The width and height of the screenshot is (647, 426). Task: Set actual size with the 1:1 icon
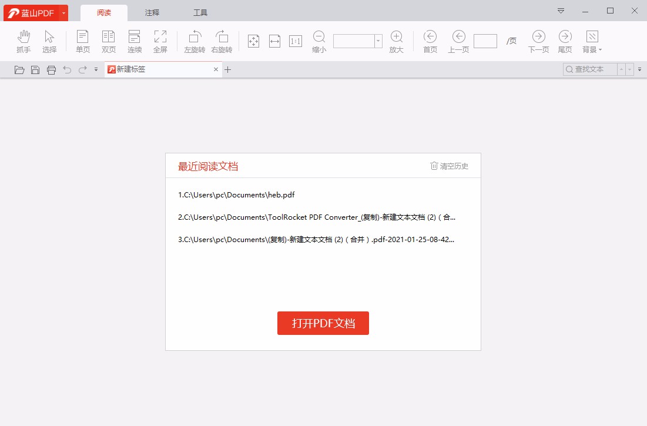click(295, 40)
